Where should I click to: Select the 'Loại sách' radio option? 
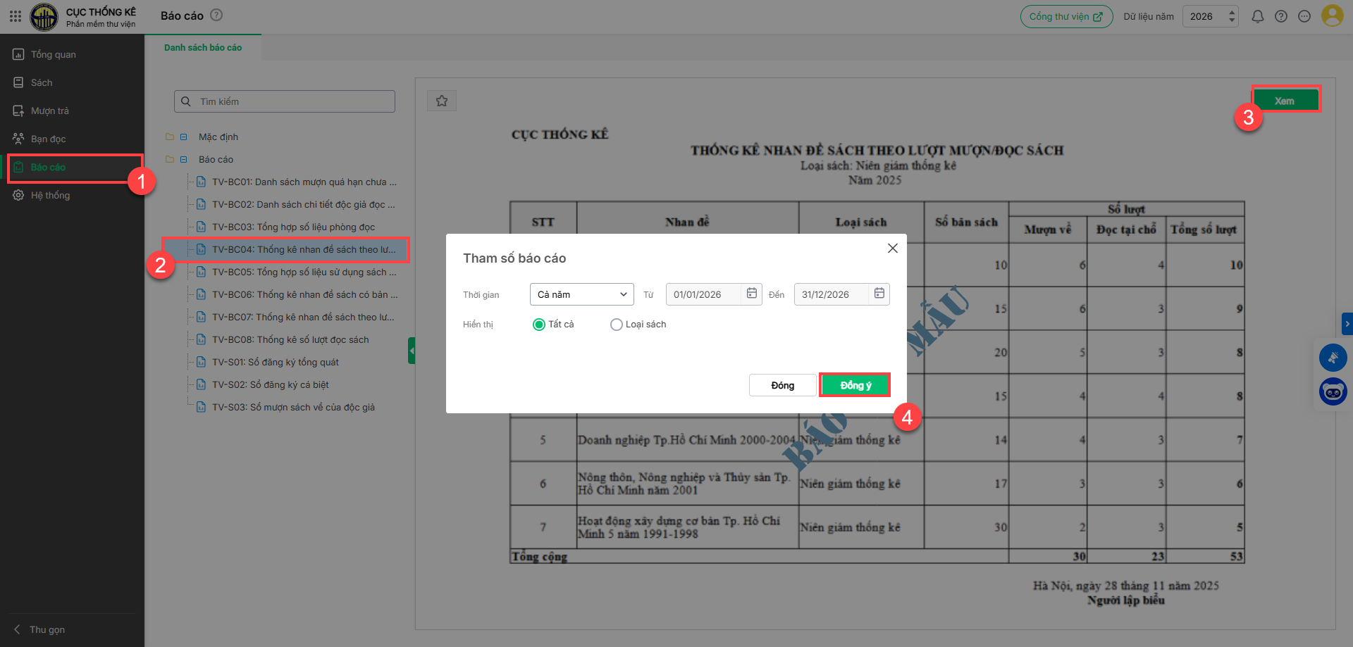[617, 325]
